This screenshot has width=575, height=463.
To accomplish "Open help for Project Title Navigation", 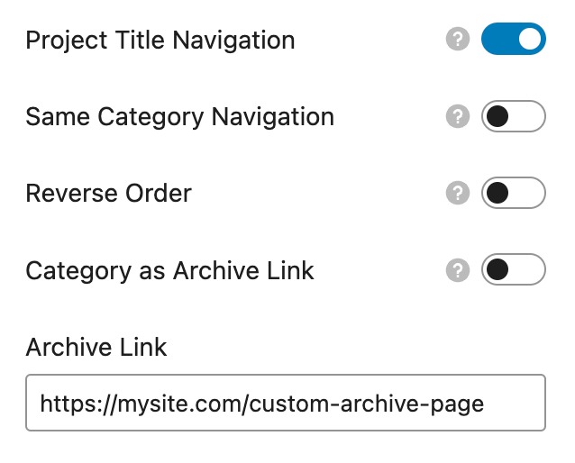I will coord(458,41).
